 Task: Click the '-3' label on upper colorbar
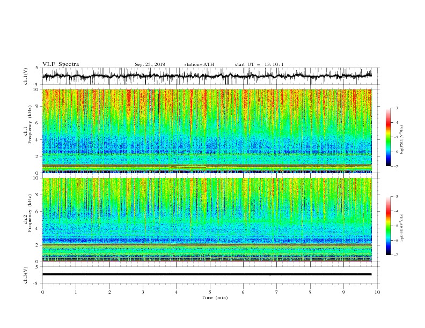tap(396, 108)
